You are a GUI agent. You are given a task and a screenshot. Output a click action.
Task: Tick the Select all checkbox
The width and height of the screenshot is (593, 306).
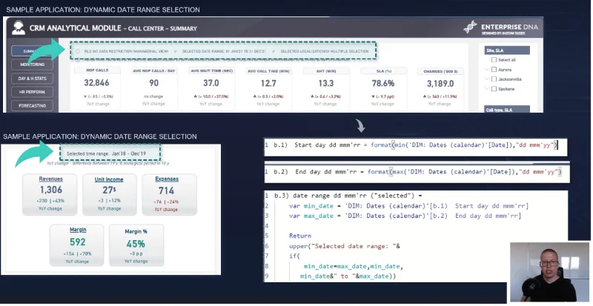[x=494, y=60]
